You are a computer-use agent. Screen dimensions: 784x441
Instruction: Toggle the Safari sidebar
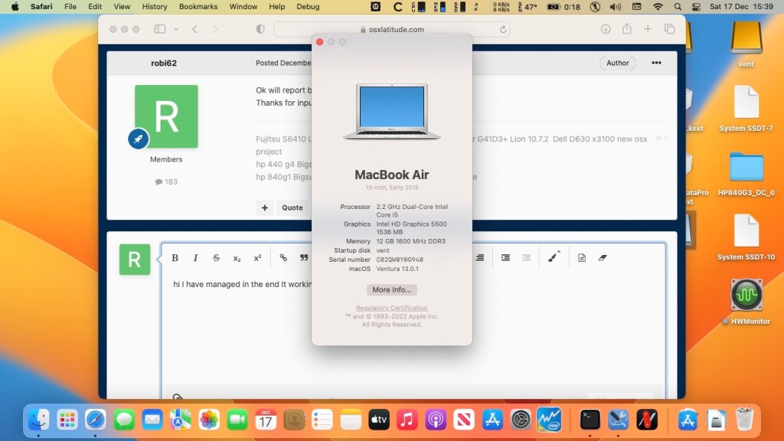pos(159,29)
